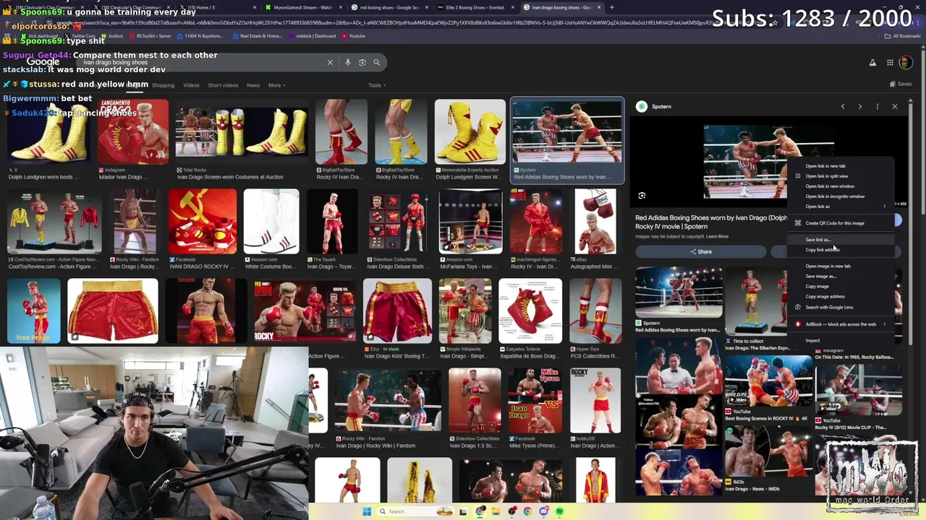The image size is (926, 520).
Task: Open the Learn More copyright link
Action: pos(717,237)
